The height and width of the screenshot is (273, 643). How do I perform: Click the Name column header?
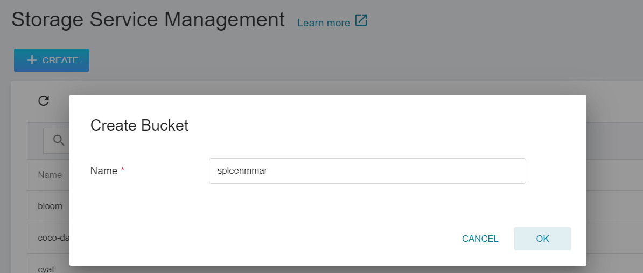click(x=50, y=175)
